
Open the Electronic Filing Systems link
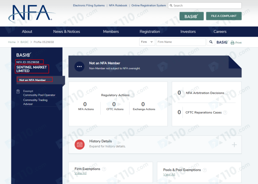89,5
